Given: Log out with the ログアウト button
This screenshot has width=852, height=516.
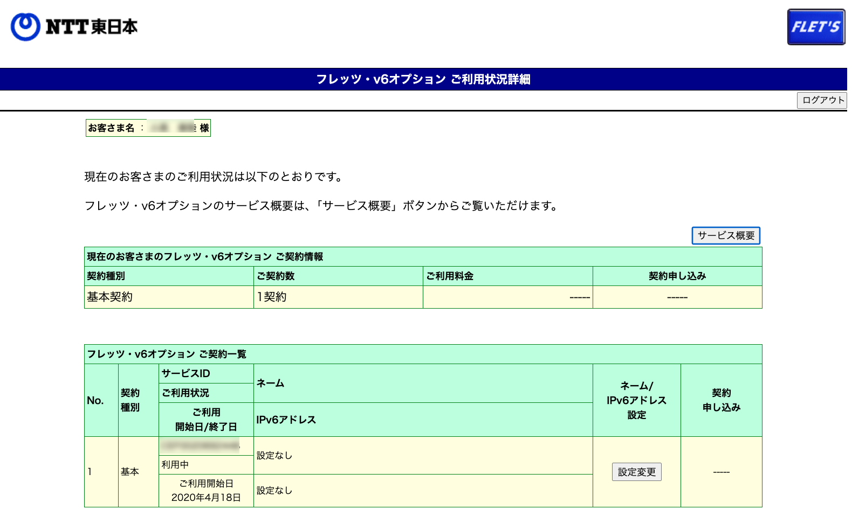Looking at the screenshot, I should (x=822, y=100).
